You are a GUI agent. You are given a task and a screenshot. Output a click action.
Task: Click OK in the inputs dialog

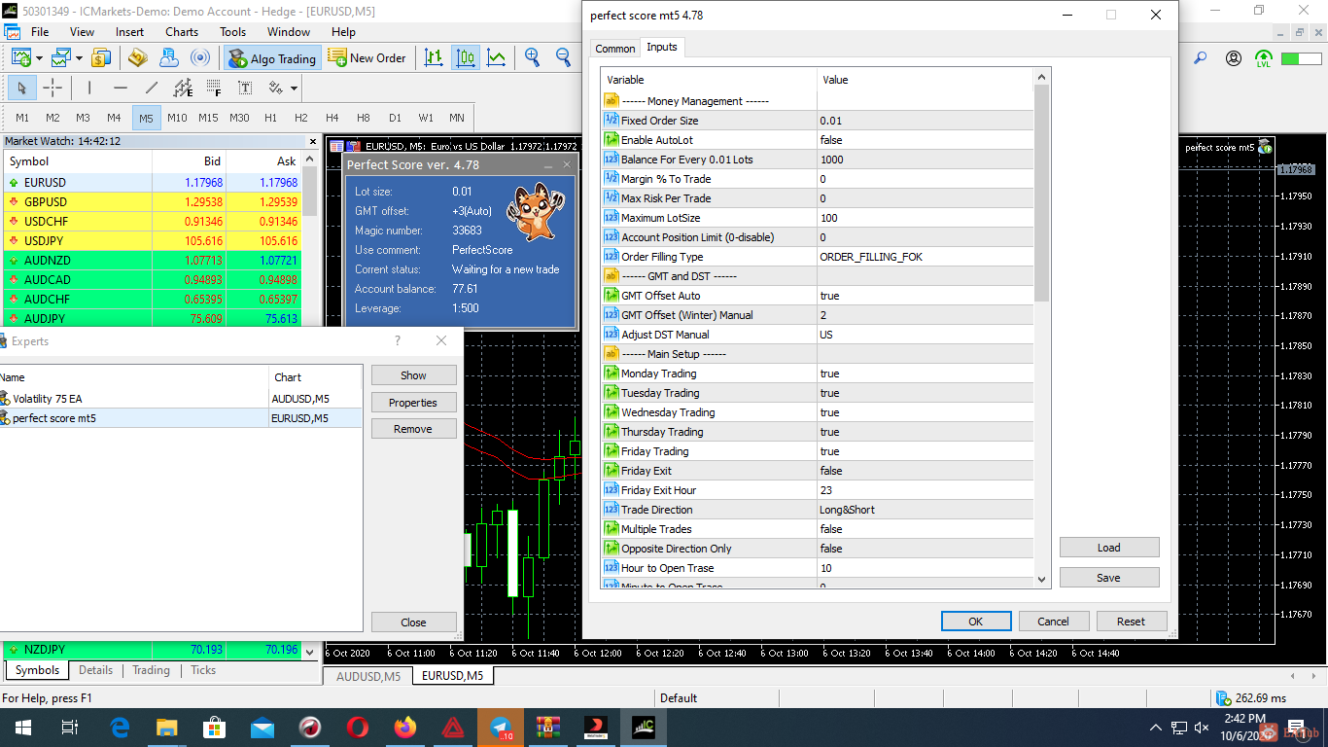(x=976, y=622)
